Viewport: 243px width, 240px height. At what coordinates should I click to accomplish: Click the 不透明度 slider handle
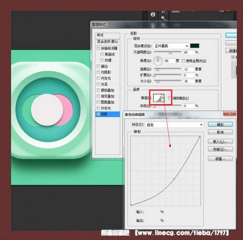click(170, 53)
